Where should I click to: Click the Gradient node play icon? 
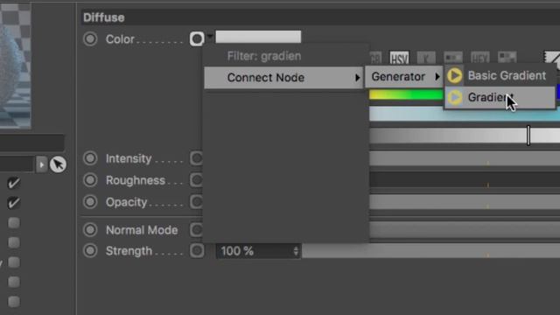(455, 97)
